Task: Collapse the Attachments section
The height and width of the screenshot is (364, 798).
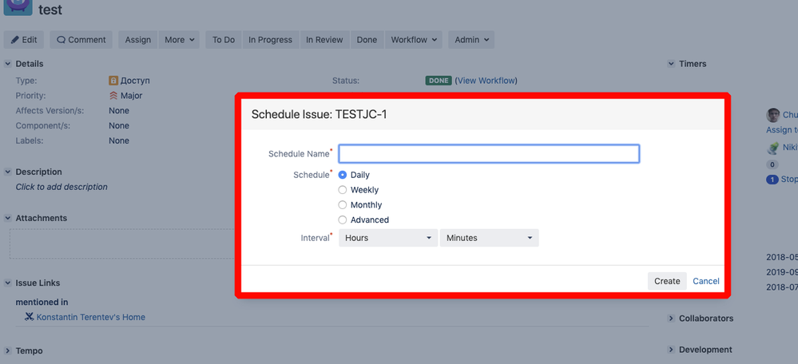Action: coord(8,218)
